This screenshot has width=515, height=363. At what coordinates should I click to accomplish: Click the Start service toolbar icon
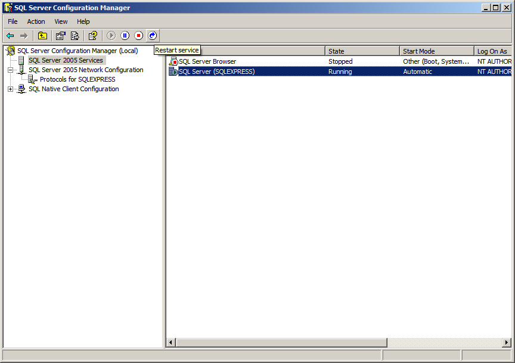tap(111, 36)
